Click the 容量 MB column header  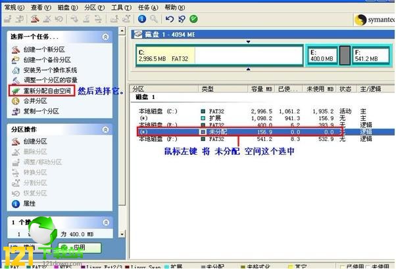coord(261,89)
